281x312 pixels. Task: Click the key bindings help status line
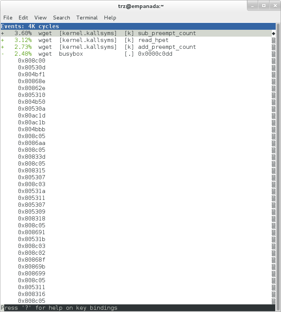pyautogui.click(x=59, y=308)
